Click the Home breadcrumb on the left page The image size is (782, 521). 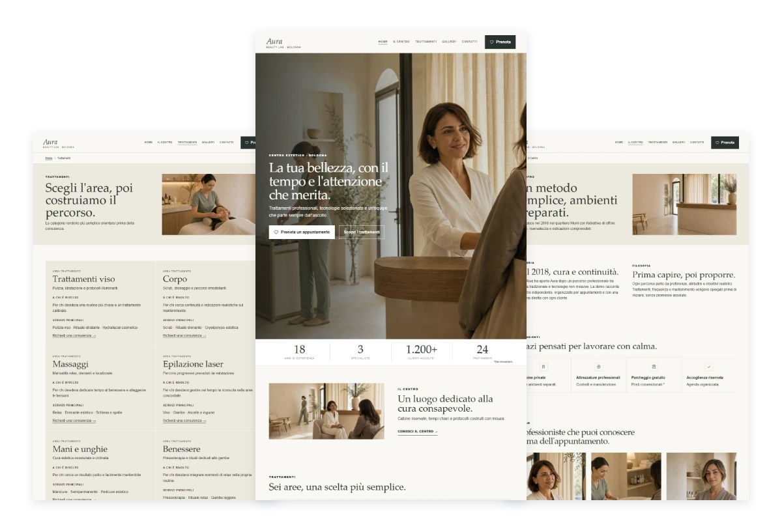[x=49, y=158]
